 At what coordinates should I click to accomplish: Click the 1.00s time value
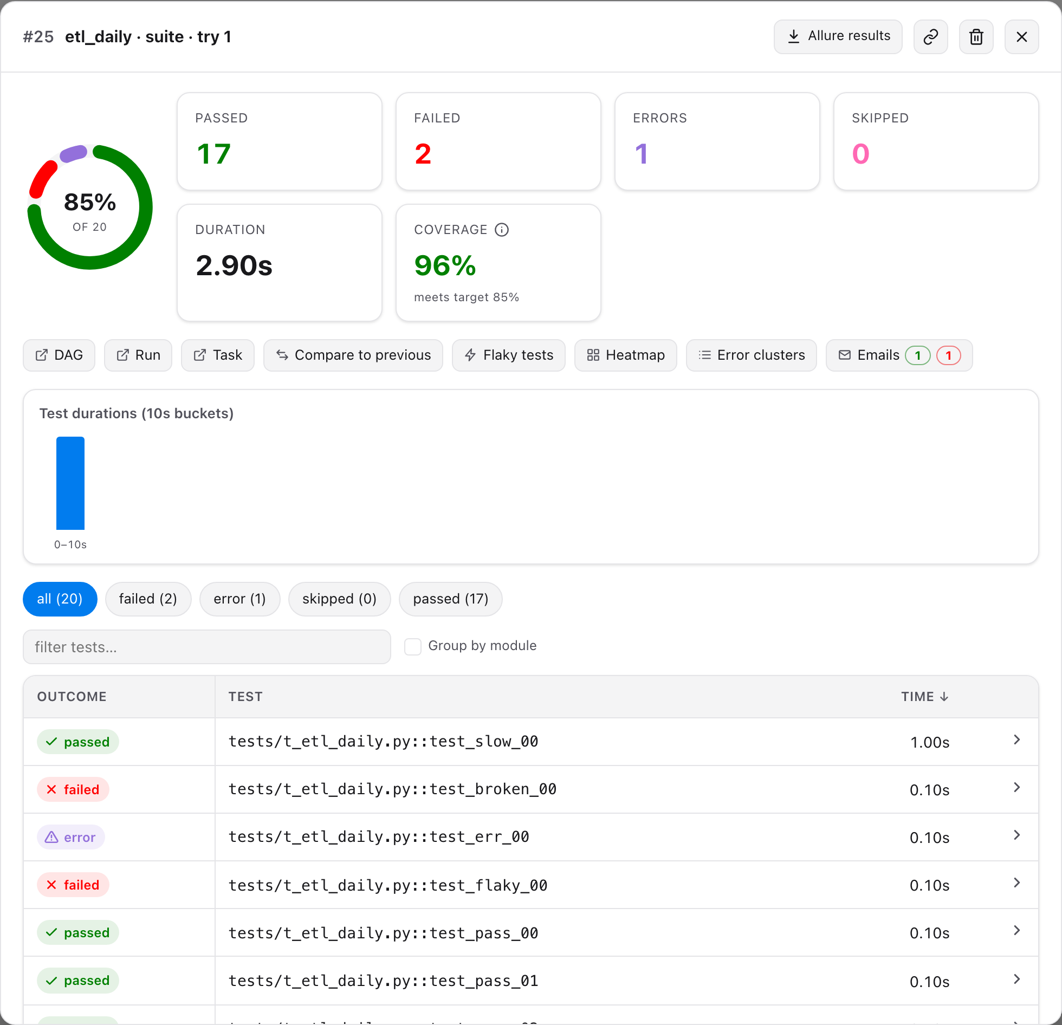pyautogui.click(x=930, y=743)
